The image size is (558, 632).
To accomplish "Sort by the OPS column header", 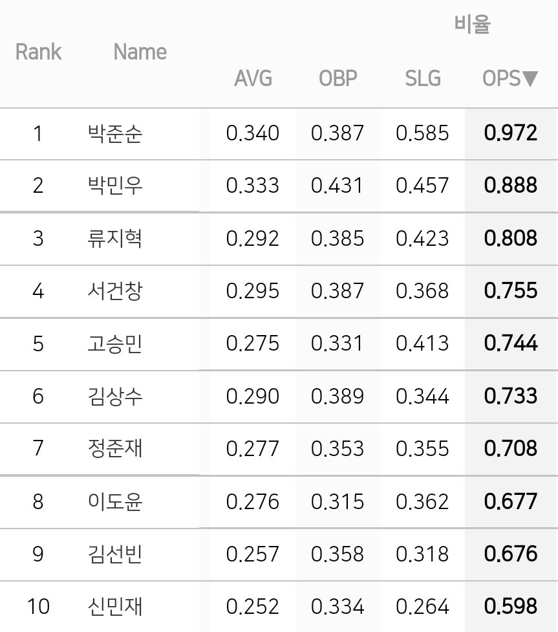I will pyautogui.click(x=510, y=78).
